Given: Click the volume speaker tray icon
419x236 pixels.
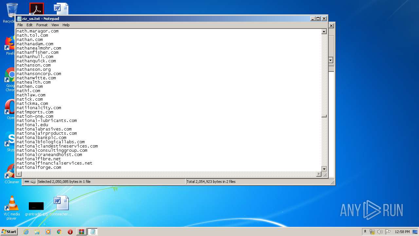Looking at the screenshot, I should point(380,232).
